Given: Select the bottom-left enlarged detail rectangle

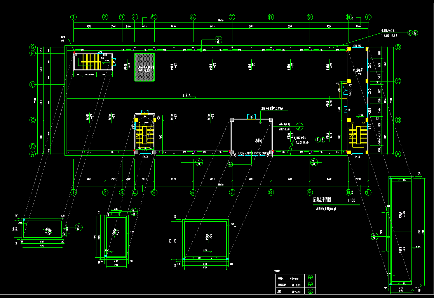Looking at the screenshot, I should pos(43,229).
